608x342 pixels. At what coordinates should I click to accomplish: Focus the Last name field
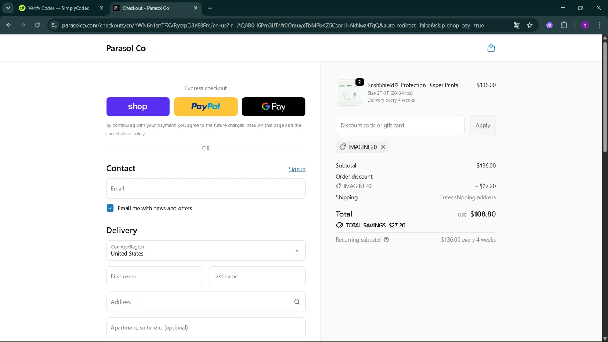click(257, 276)
